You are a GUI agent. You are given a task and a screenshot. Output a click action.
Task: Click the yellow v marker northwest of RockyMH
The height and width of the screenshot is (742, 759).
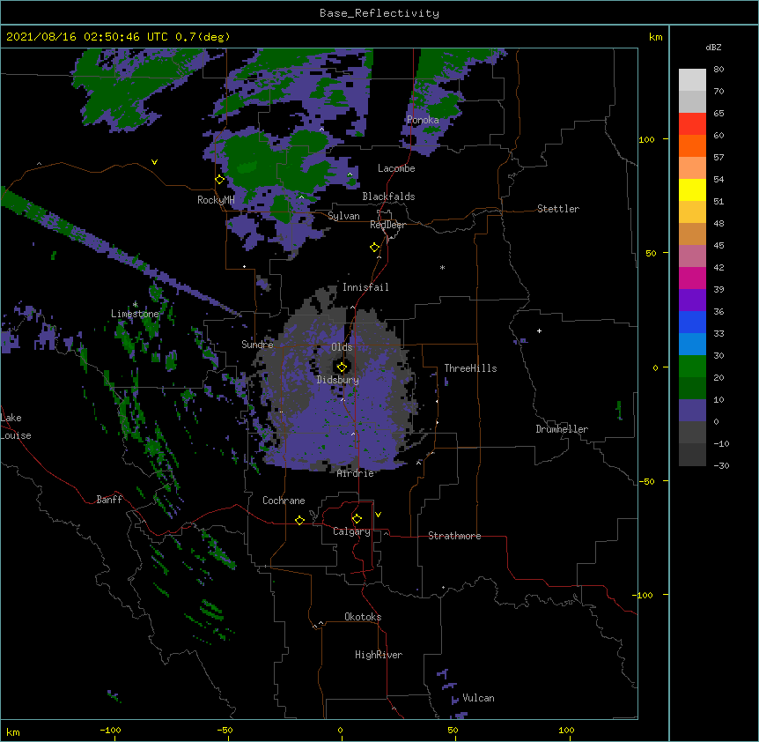(154, 162)
